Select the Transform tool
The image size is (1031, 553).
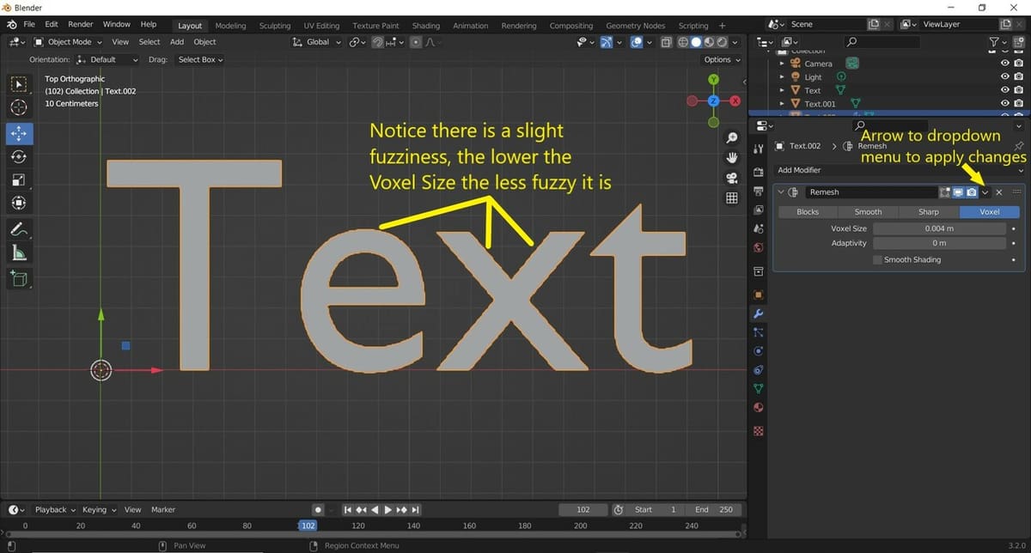[x=19, y=204]
